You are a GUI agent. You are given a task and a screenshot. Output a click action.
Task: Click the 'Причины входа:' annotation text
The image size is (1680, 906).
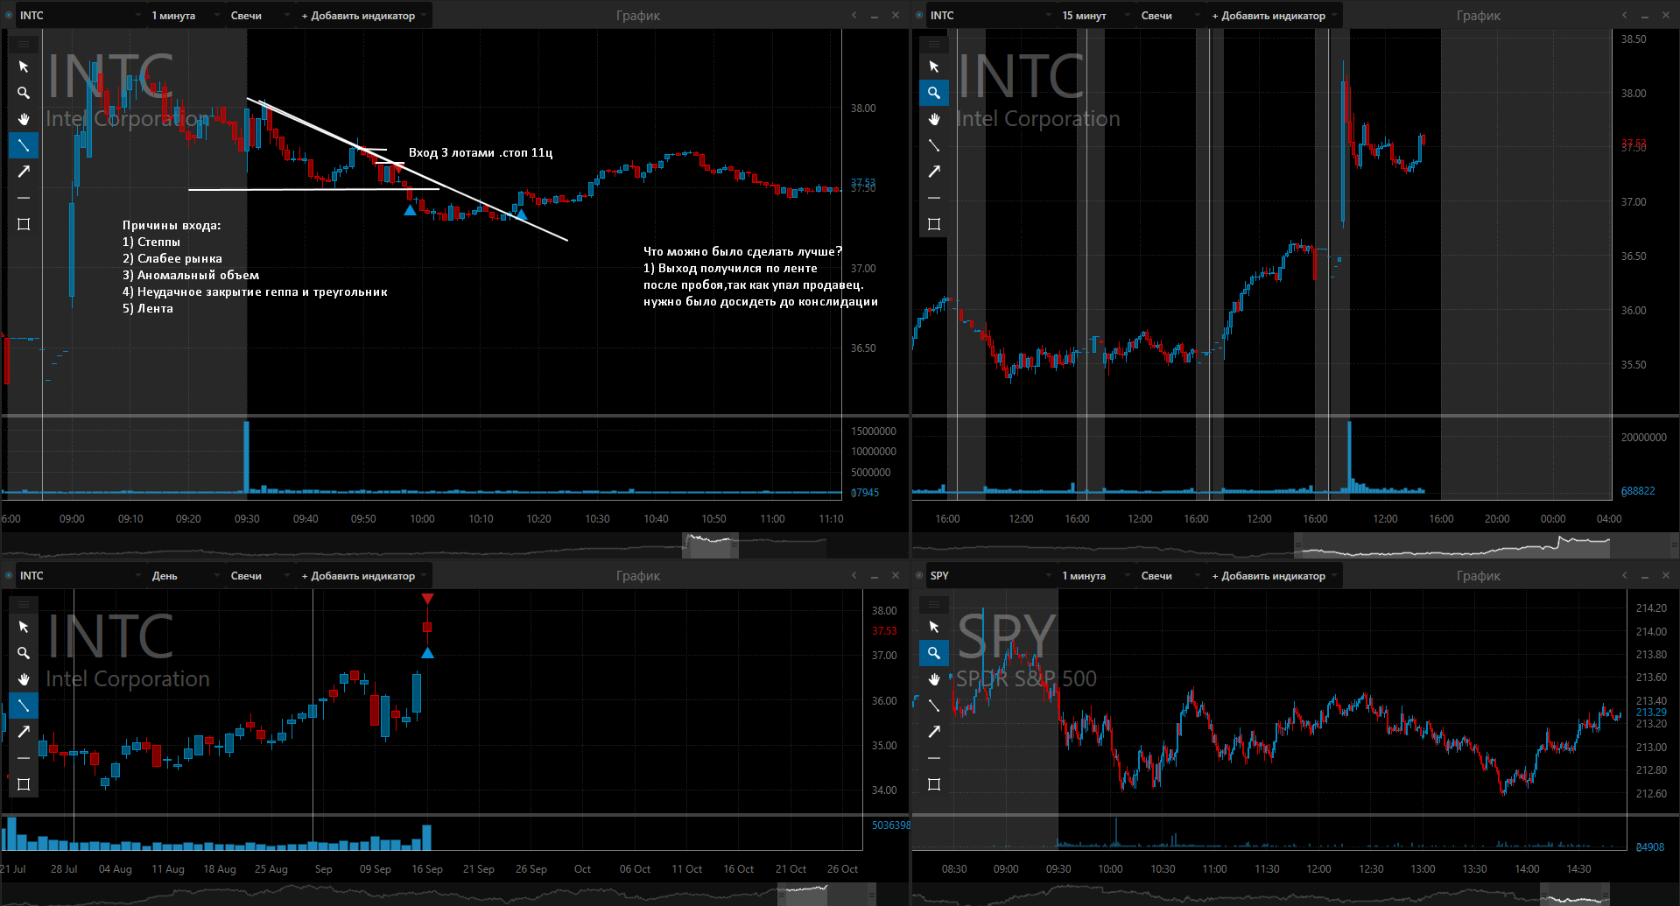172,225
